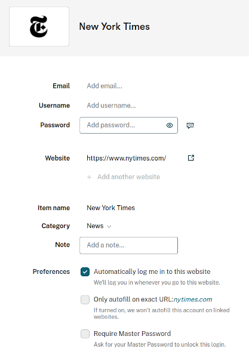Enable Require Master Password checkbox
Image resolution: width=249 pixels, height=358 pixels.
tap(85, 334)
